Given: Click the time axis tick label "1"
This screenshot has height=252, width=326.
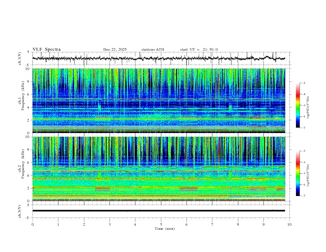Looking at the screenshot, I should (58, 224).
